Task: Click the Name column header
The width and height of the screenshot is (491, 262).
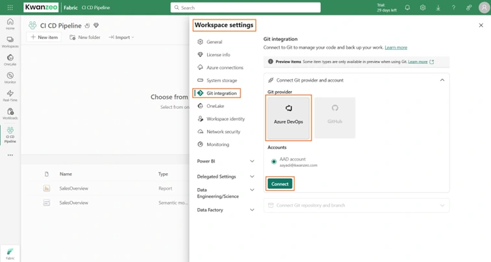Action: tap(66, 174)
